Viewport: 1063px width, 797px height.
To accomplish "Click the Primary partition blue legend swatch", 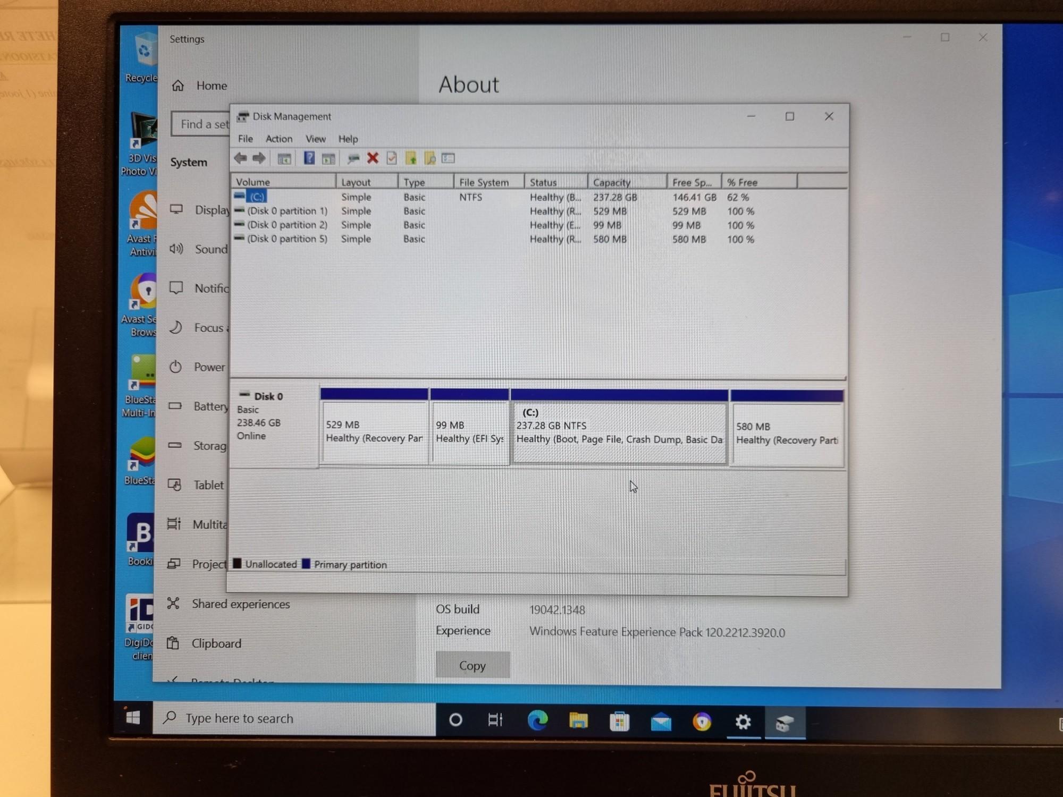I will tap(306, 564).
